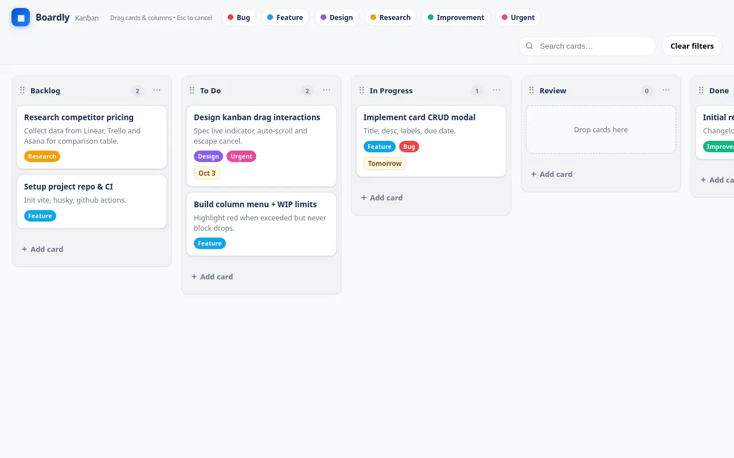Open the Review column menu

666,90
